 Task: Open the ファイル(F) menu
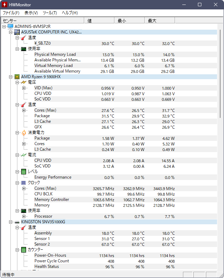pyautogui.click(x=11, y=13)
